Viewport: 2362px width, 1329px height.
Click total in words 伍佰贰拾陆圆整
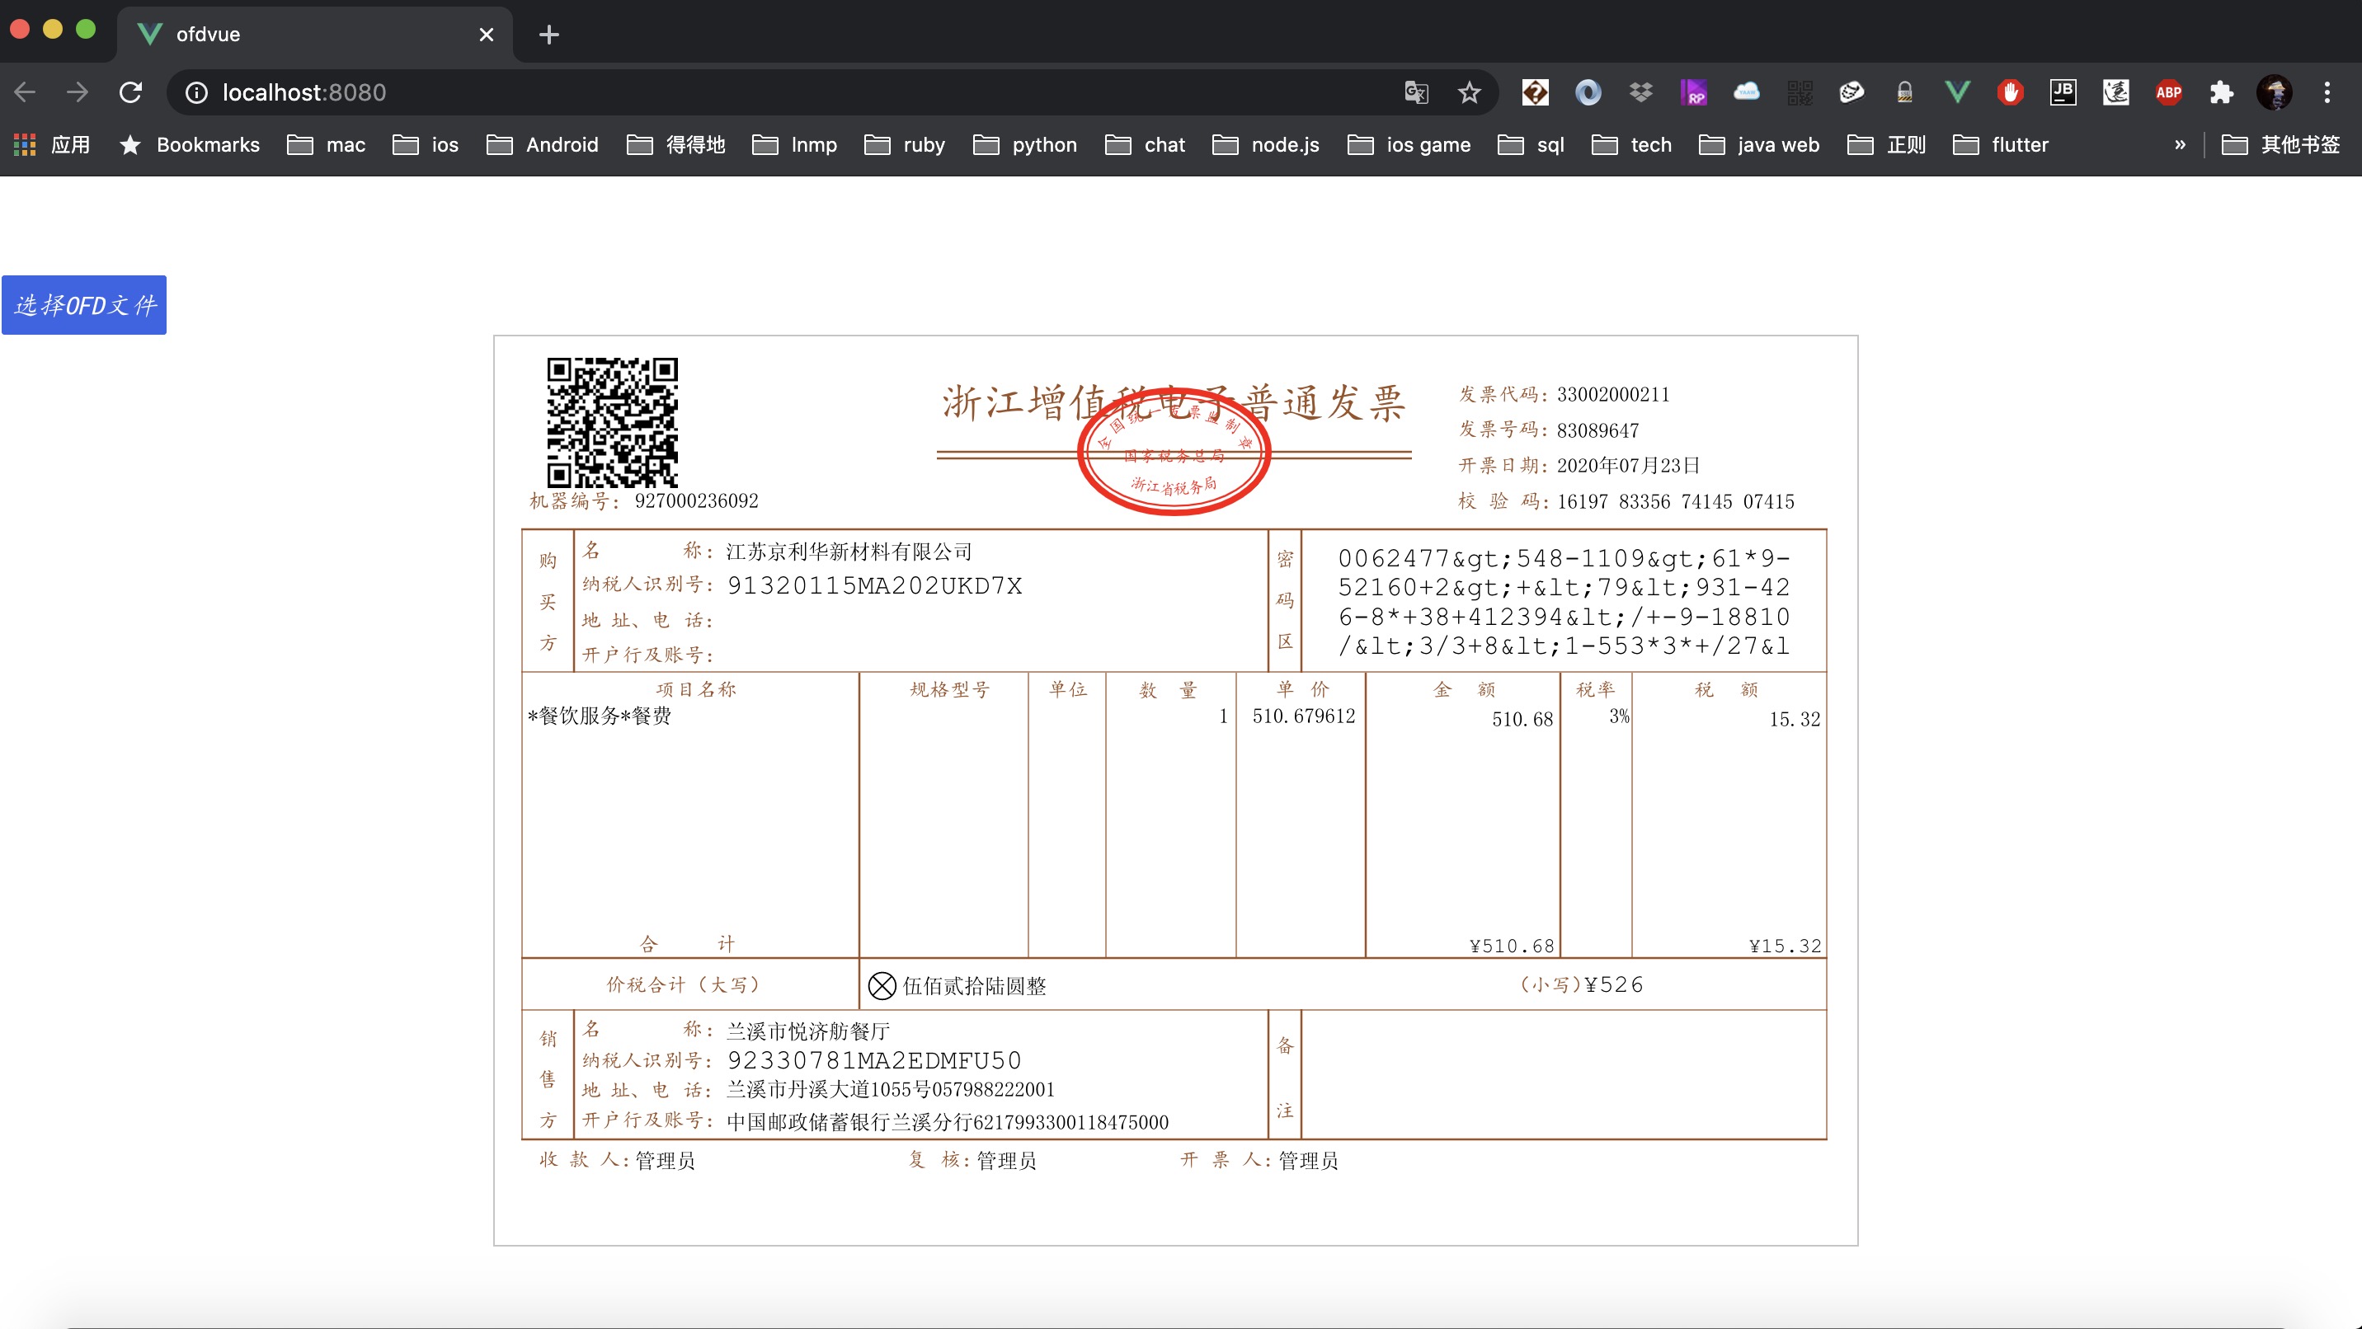point(975,986)
